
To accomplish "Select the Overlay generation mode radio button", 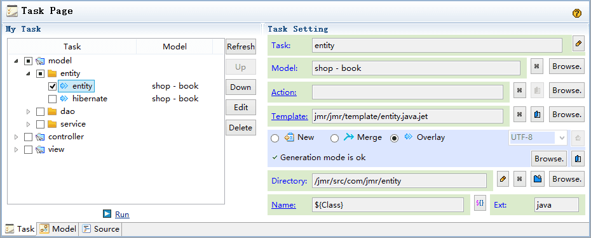I will pyautogui.click(x=394, y=139).
